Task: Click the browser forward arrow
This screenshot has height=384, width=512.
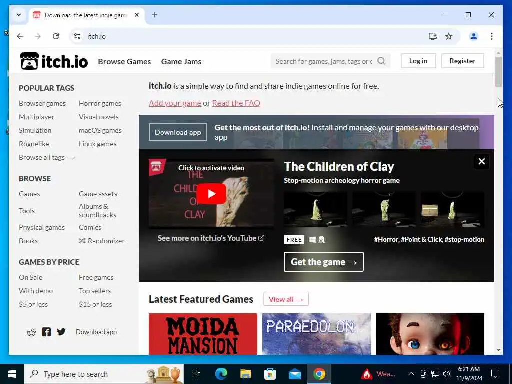Action: pos(38,36)
